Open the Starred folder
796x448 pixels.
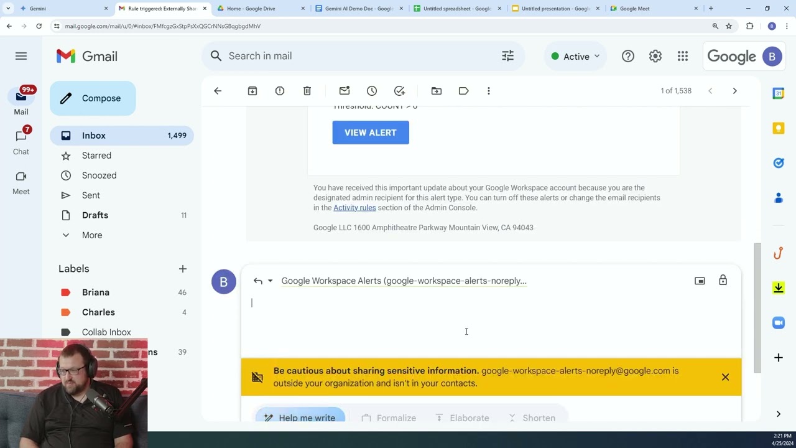click(122, 156)
